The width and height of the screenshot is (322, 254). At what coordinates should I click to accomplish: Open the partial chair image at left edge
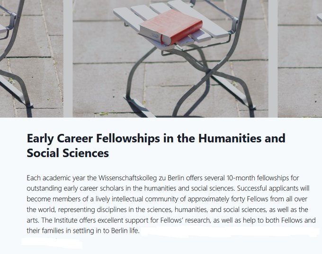[x=32, y=59]
